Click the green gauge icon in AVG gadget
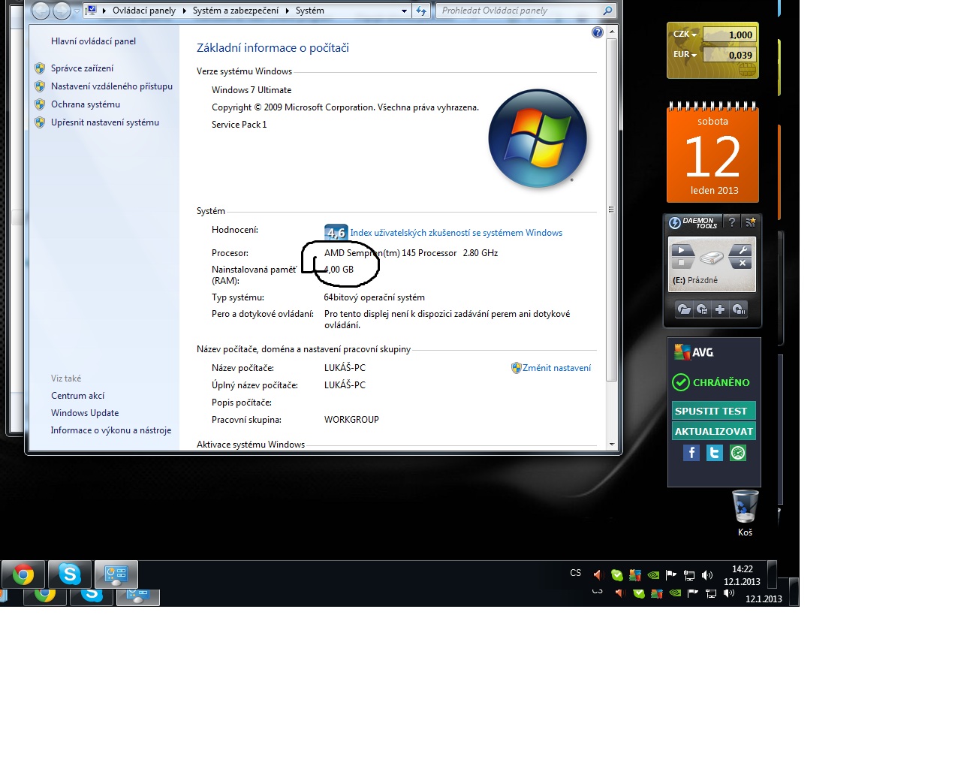This screenshot has width=961, height=769. pos(738,453)
